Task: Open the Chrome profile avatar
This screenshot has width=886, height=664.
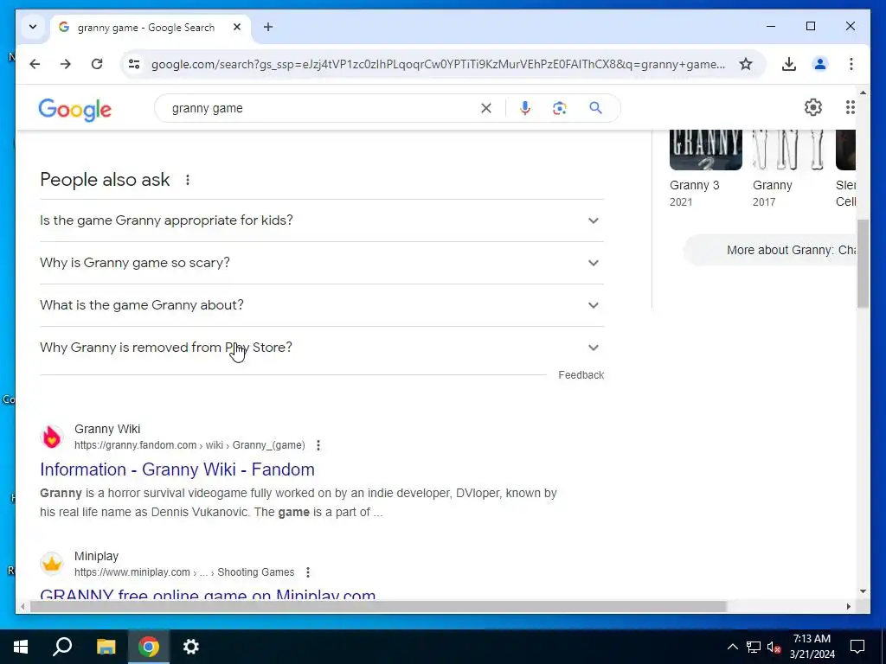Action: [x=820, y=64]
